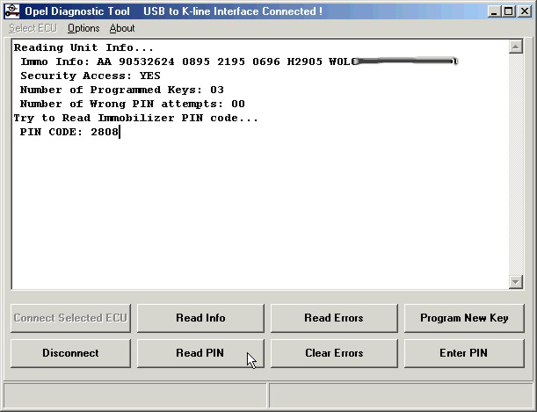Viewport: 537px width, 412px height.
Task: Maximize the Opel Diagnostic Tool window
Action: point(509,11)
